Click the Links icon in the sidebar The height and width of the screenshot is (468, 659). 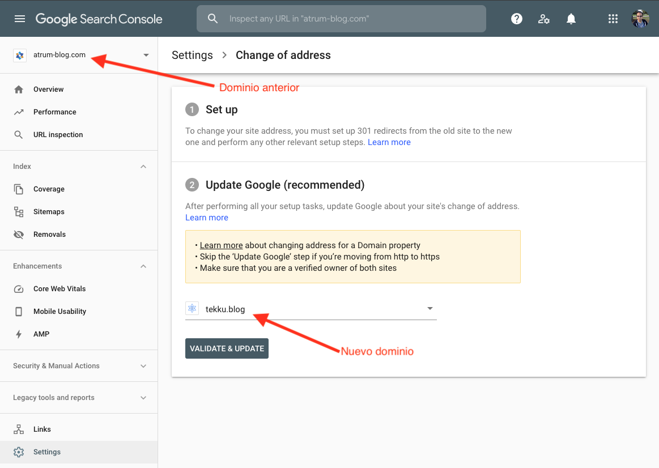(19, 429)
